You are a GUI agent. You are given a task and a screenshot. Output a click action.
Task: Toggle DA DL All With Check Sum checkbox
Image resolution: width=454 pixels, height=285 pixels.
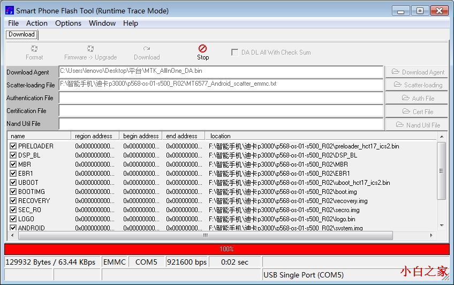(234, 52)
